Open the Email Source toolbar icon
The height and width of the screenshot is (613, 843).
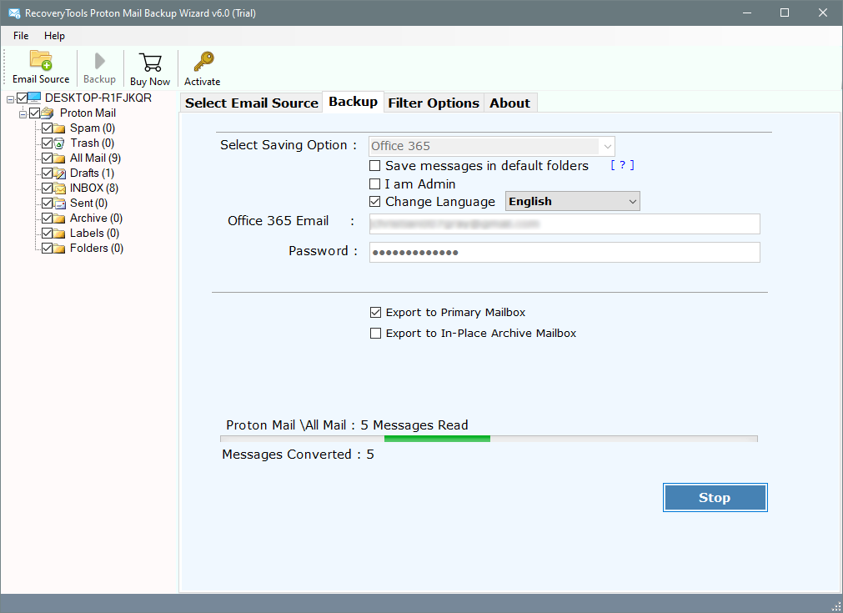pos(41,60)
